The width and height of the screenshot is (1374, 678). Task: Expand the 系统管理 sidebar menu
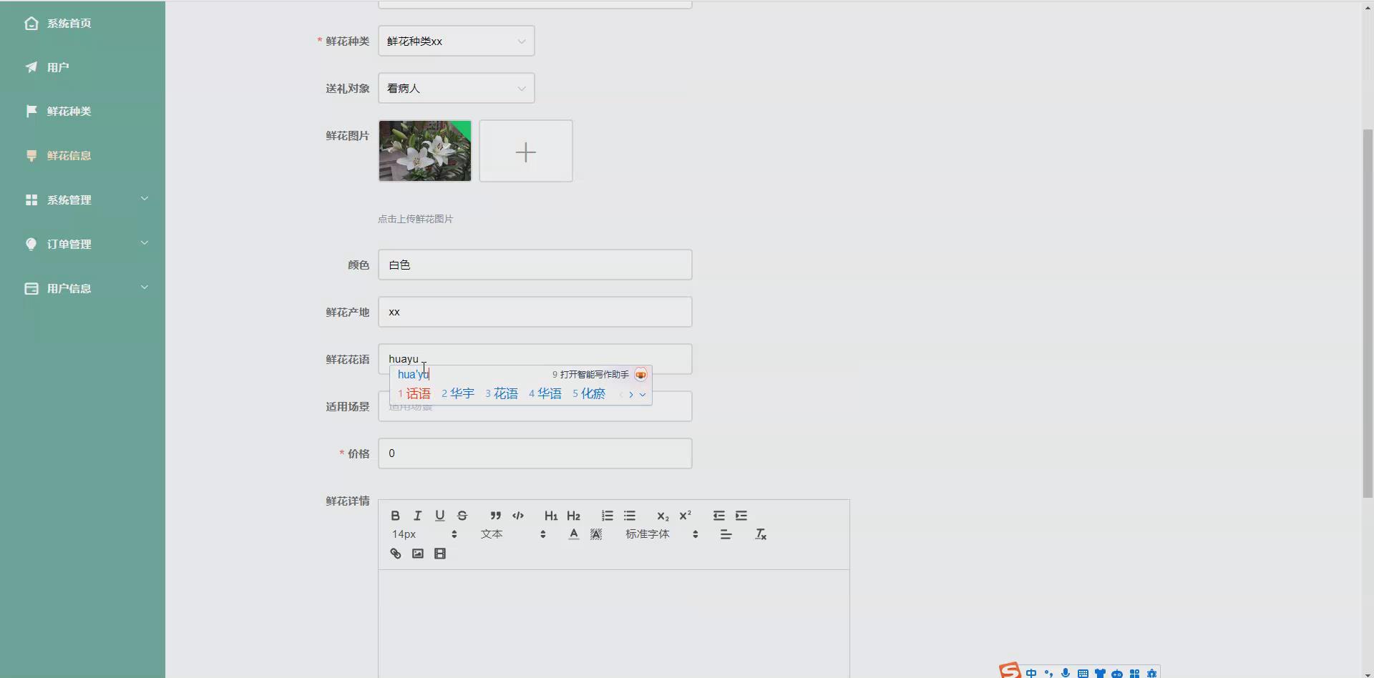click(82, 200)
